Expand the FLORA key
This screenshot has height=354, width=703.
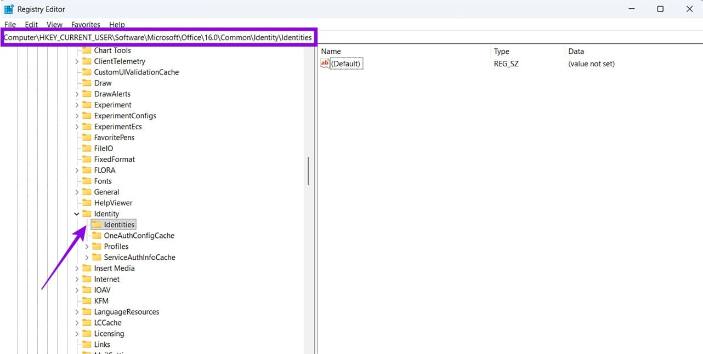[77, 170]
